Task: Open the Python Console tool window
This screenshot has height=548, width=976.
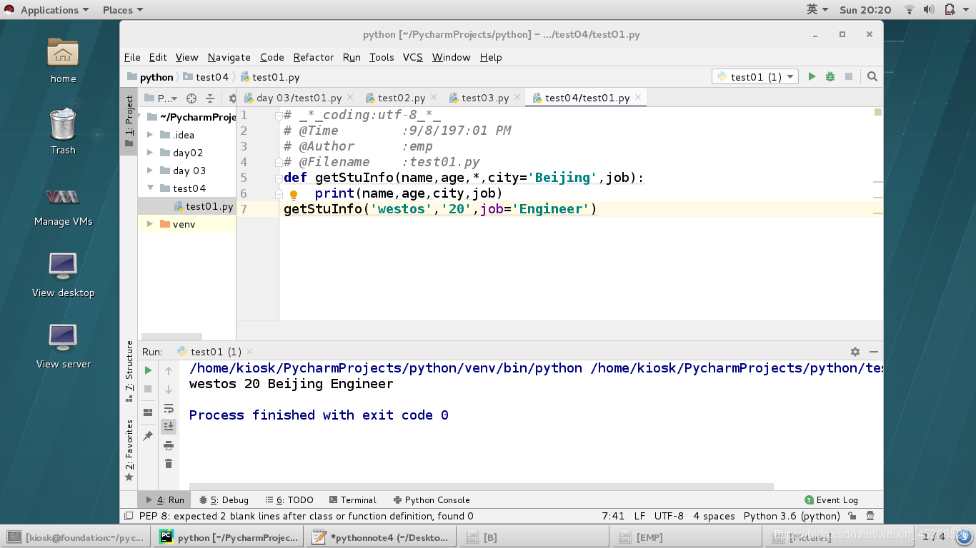Action: tap(431, 500)
